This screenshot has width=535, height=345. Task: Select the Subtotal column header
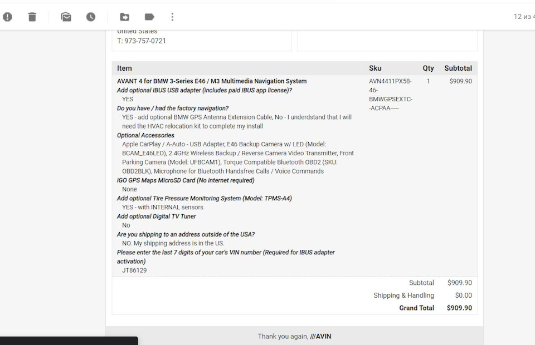(x=458, y=68)
